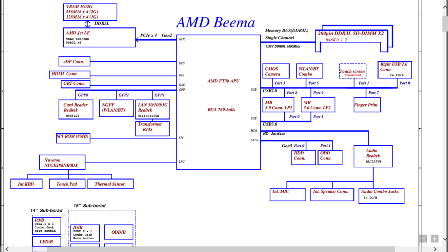Click the IO/B box under 15" Sub-borad
Screen dimensions: 448x252
(85, 233)
